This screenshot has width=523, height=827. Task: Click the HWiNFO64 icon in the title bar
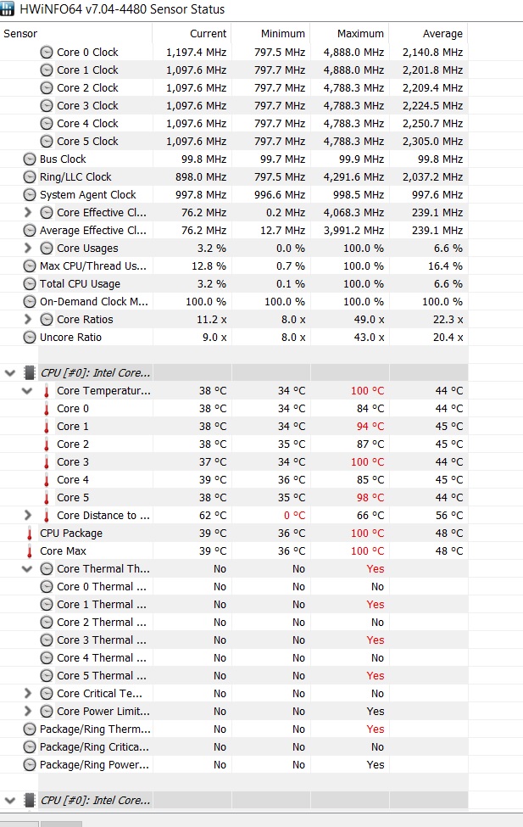point(8,9)
